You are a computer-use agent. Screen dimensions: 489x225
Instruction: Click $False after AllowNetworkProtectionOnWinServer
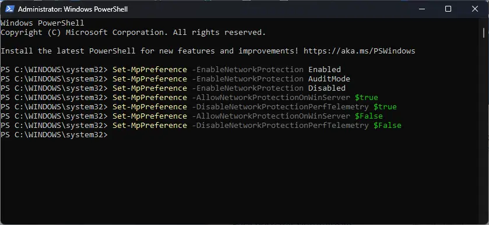click(x=368, y=116)
